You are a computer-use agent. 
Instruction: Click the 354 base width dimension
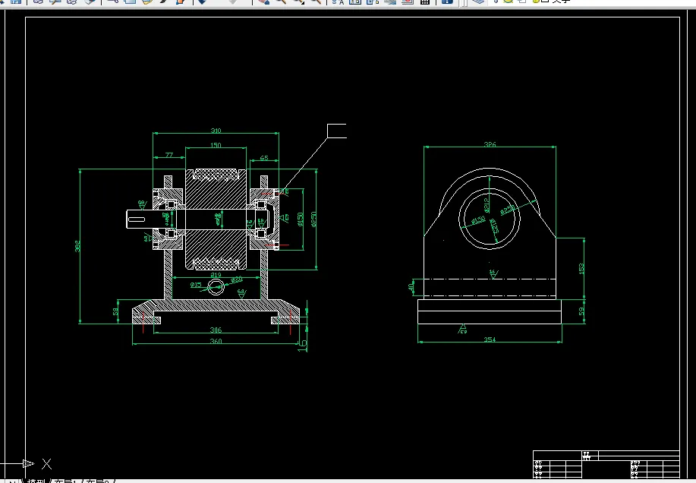pos(490,339)
